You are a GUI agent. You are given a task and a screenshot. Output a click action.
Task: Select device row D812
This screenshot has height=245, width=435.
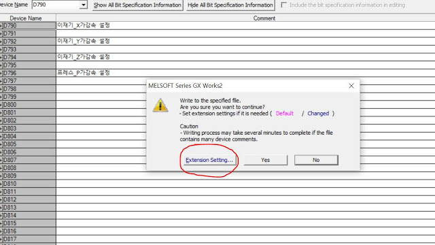(28, 199)
